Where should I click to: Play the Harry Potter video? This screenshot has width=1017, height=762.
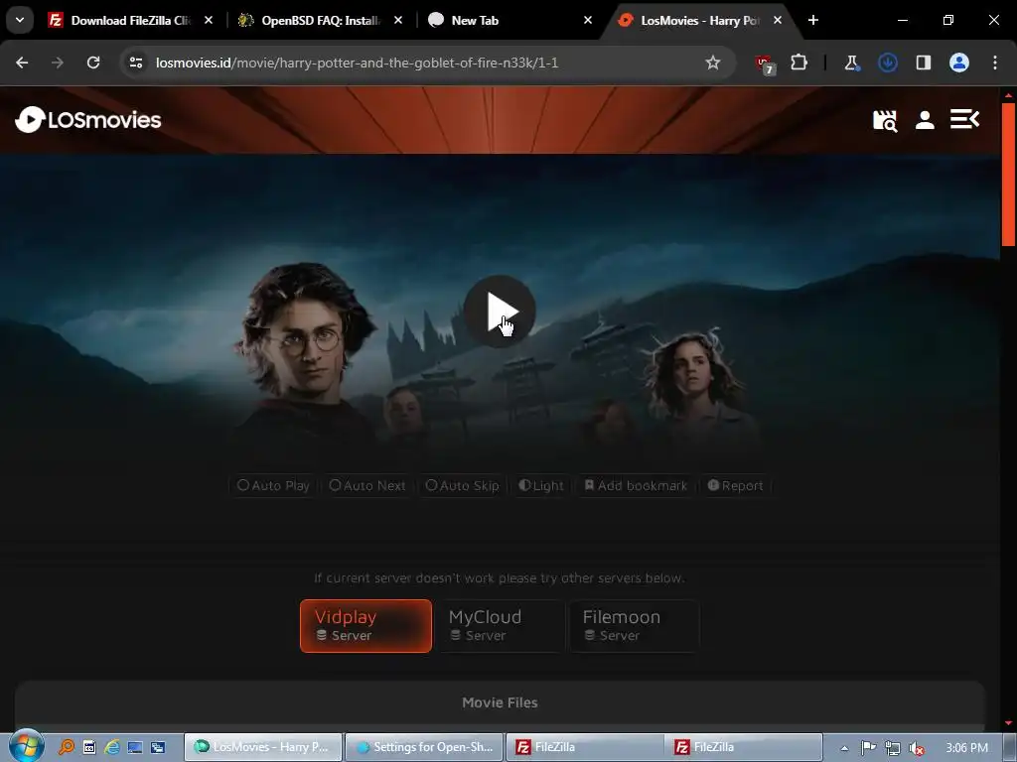pos(500,312)
